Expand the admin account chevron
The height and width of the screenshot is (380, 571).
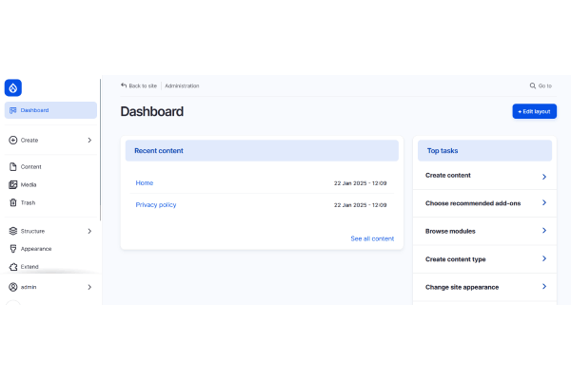[x=89, y=287]
